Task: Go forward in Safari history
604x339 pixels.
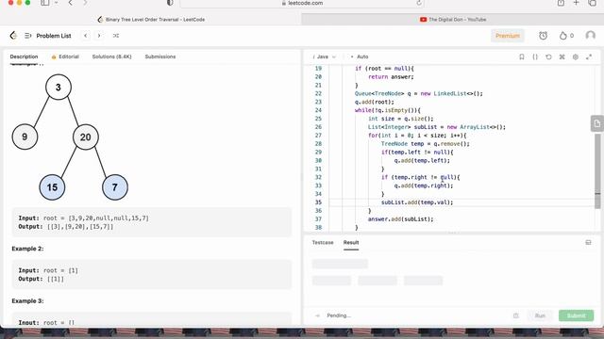Action: click(x=85, y=3)
